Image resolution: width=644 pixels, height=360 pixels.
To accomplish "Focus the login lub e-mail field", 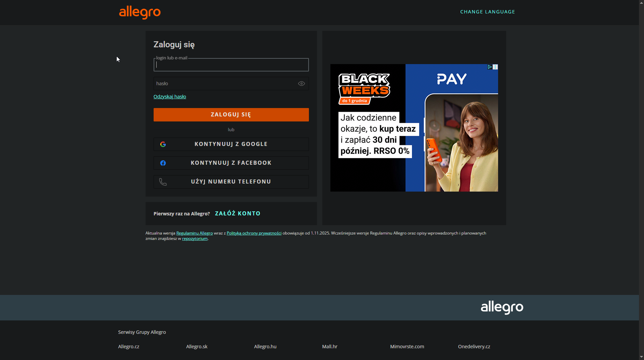I will pos(231,65).
